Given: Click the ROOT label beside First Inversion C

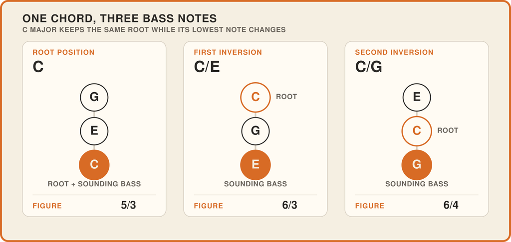Looking at the screenshot, I should pyautogui.click(x=286, y=97).
